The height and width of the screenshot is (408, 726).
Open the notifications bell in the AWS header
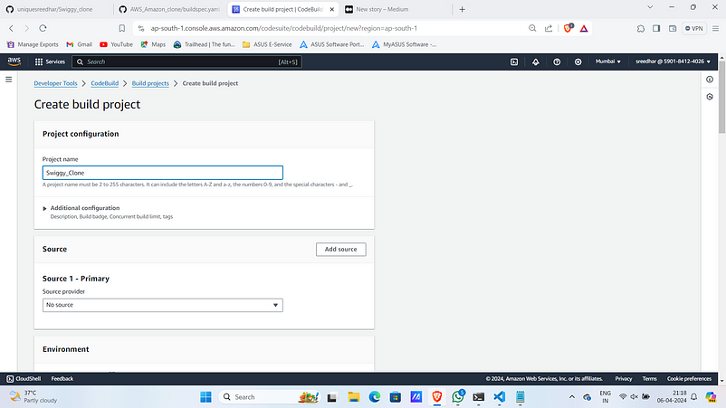click(x=536, y=62)
